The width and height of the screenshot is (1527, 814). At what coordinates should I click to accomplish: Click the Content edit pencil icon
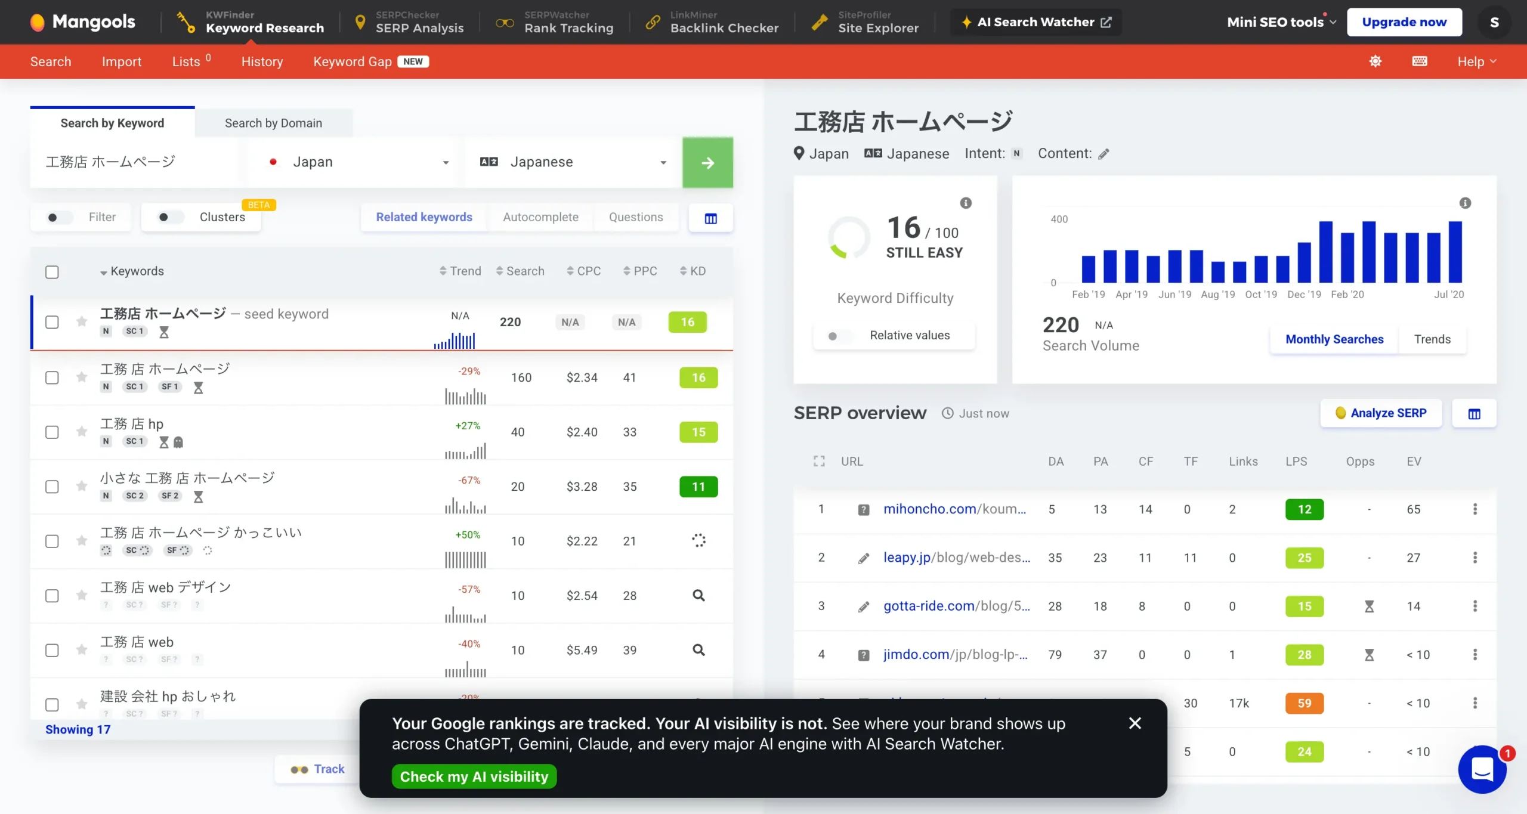tap(1104, 154)
